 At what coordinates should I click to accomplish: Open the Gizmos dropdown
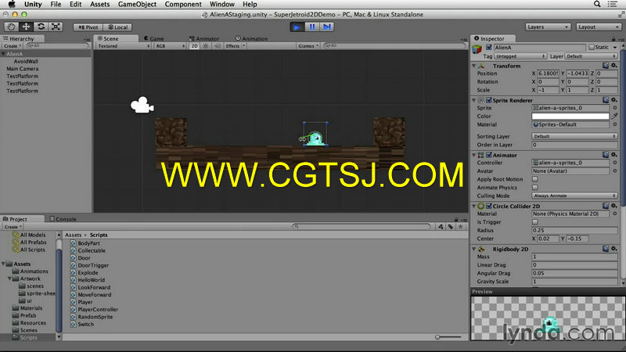tap(308, 46)
